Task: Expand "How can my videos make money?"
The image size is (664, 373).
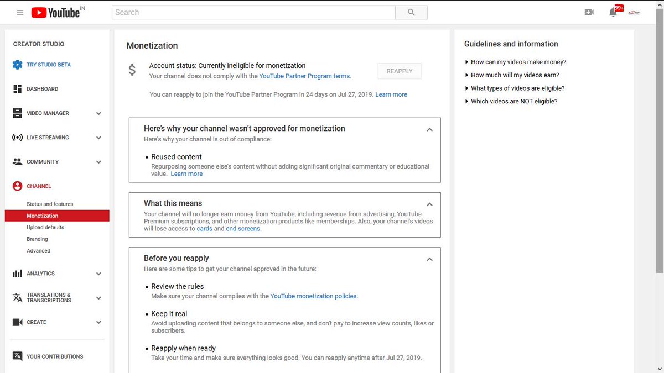Action: pos(515,62)
